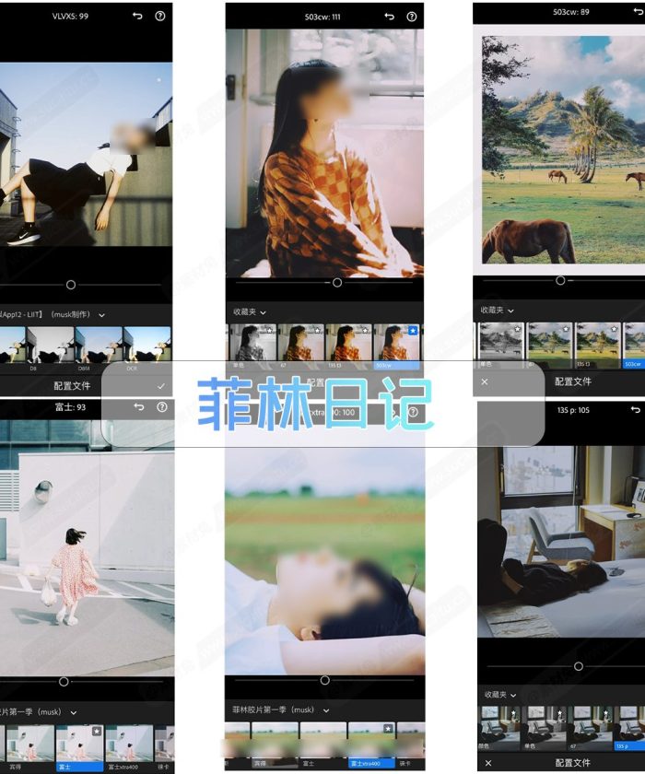Toggle favorite star on 富士 thumbnail in 富士: 93 panel
The width and height of the screenshot is (645, 774).
[x=96, y=731]
